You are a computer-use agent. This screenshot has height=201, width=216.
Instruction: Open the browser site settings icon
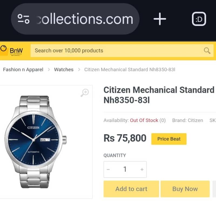[x=24, y=19]
